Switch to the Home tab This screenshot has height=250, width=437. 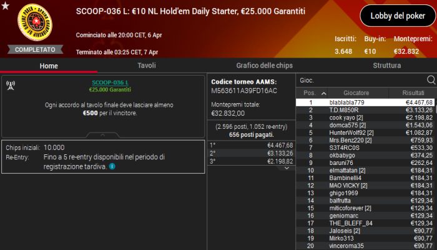pos(49,66)
